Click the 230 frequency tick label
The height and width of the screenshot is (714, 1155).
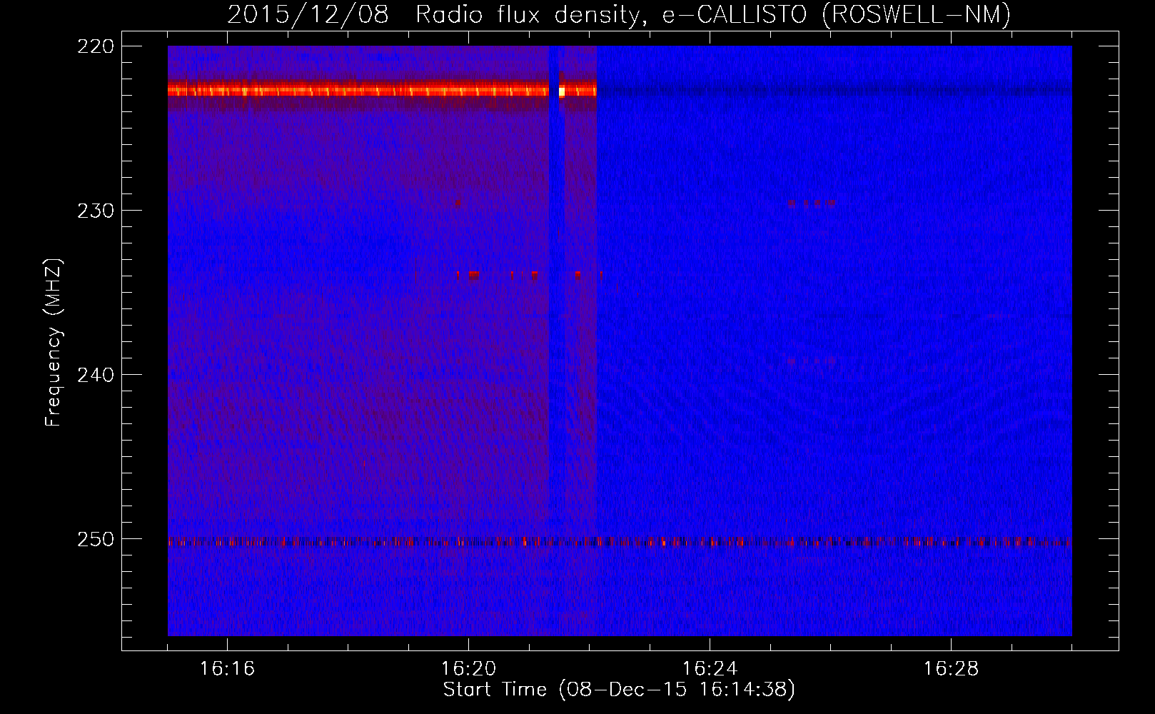[x=96, y=211]
